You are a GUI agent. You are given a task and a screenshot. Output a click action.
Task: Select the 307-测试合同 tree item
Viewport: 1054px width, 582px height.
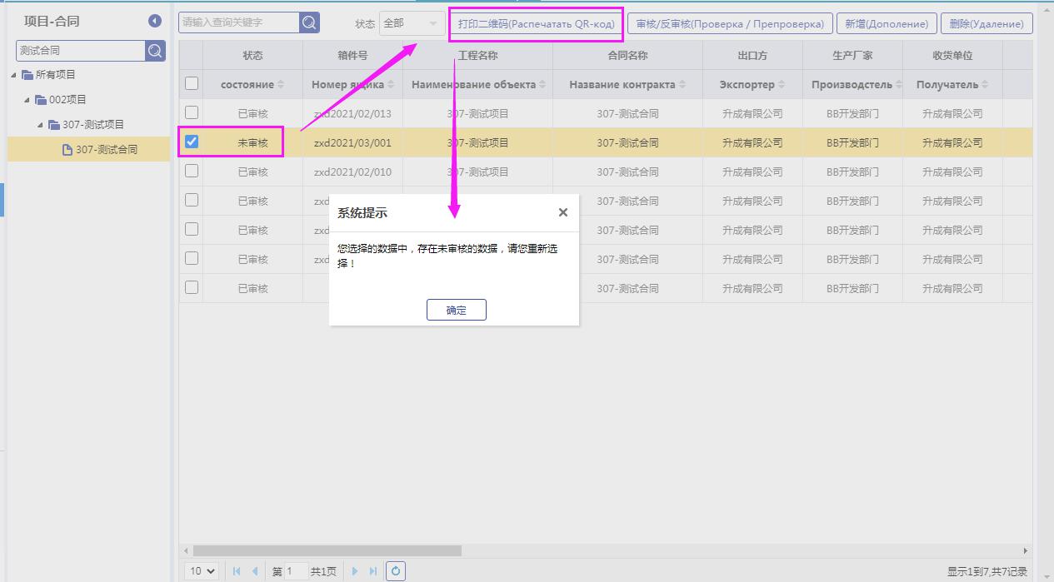tap(106, 150)
